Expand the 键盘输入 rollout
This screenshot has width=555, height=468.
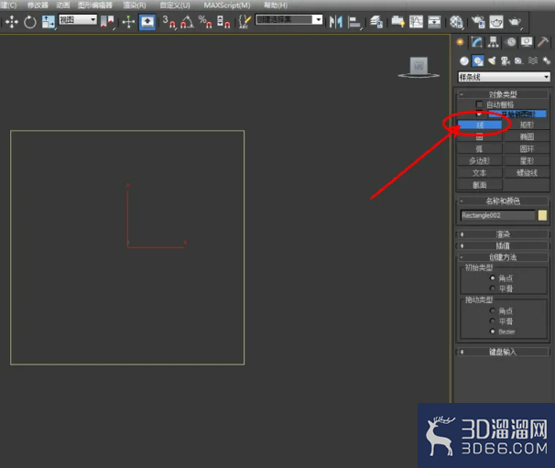[x=503, y=352]
